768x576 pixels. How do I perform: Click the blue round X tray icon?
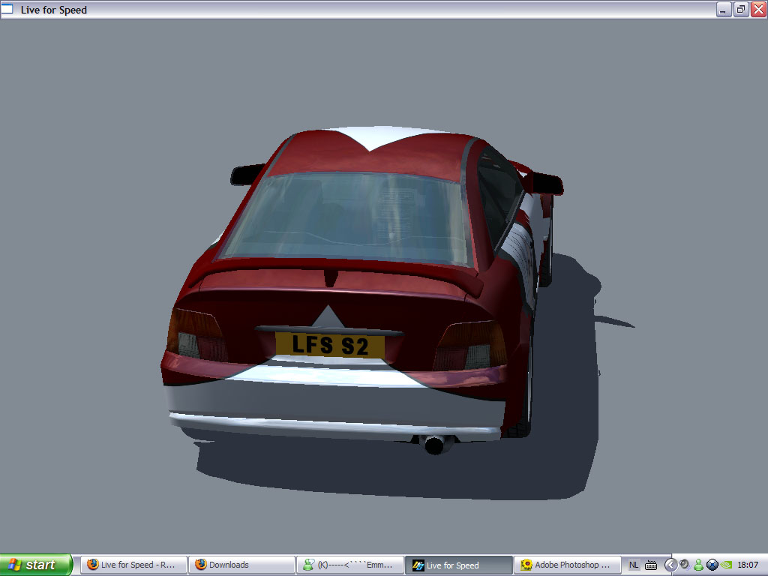pos(712,565)
